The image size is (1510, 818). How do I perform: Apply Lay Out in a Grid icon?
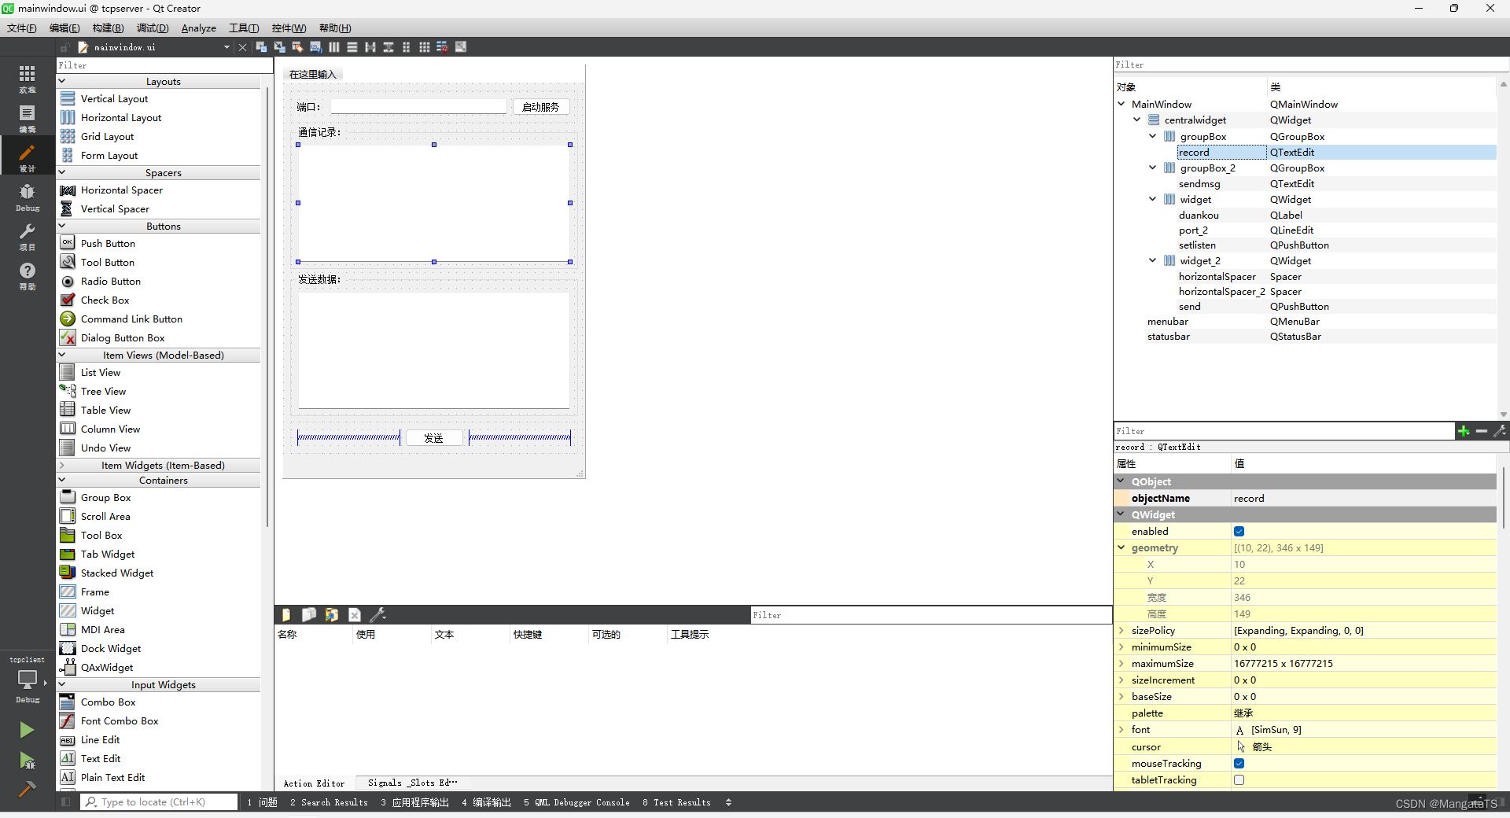425,47
